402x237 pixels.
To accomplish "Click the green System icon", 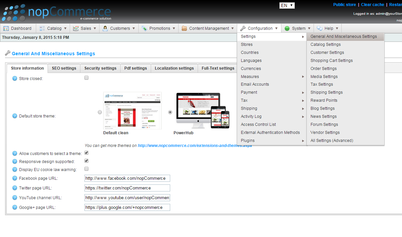I will click(x=287, y=28).
